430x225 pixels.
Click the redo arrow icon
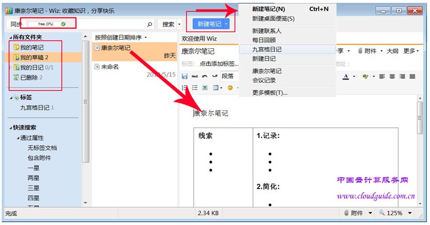click(215, 77)
